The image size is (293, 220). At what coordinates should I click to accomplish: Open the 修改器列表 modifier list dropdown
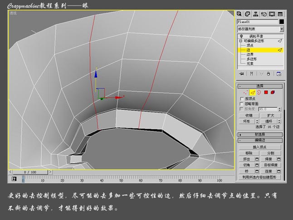coord(282,29)
